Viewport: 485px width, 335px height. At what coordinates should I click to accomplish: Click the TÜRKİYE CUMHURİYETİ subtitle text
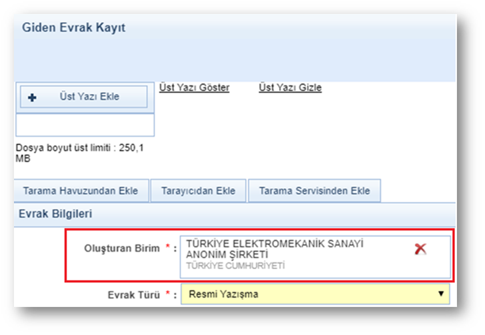click(235, 265)
